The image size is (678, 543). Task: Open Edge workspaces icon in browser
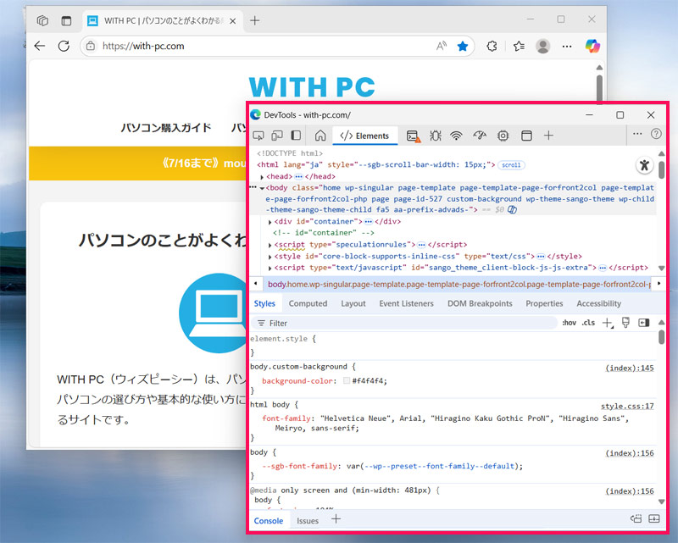tap(42, 20)
